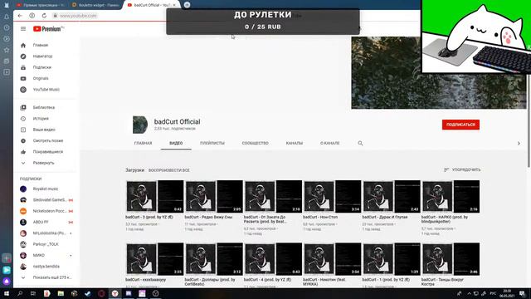Open Понравившиеся in the sidebar
Image resolution: width=531 pixels, height=299 pixels.
(48, 152)
